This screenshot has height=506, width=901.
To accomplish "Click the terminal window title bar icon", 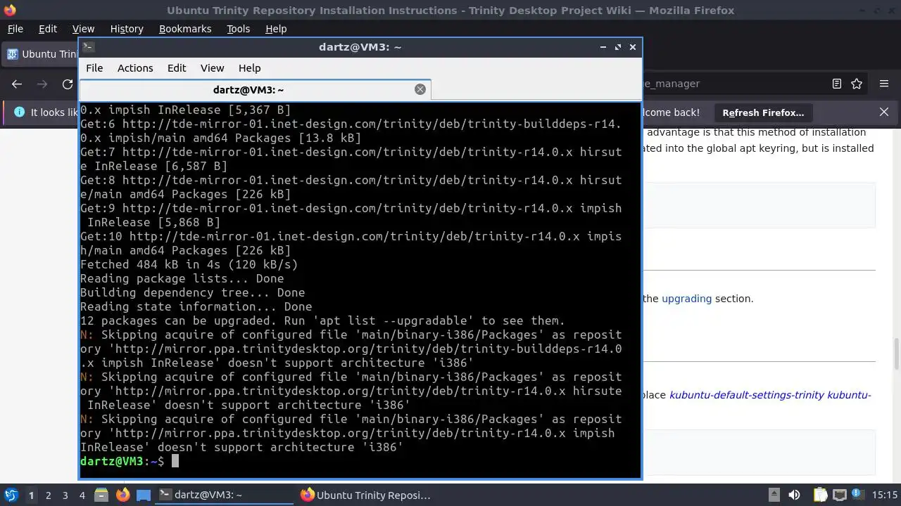I will point(88,47).
